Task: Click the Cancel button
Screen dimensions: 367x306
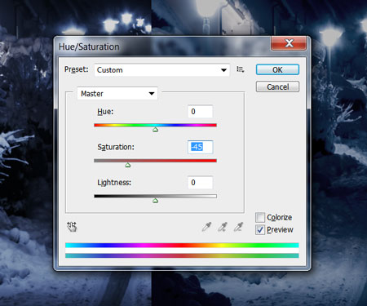Action: pos(277,86)
